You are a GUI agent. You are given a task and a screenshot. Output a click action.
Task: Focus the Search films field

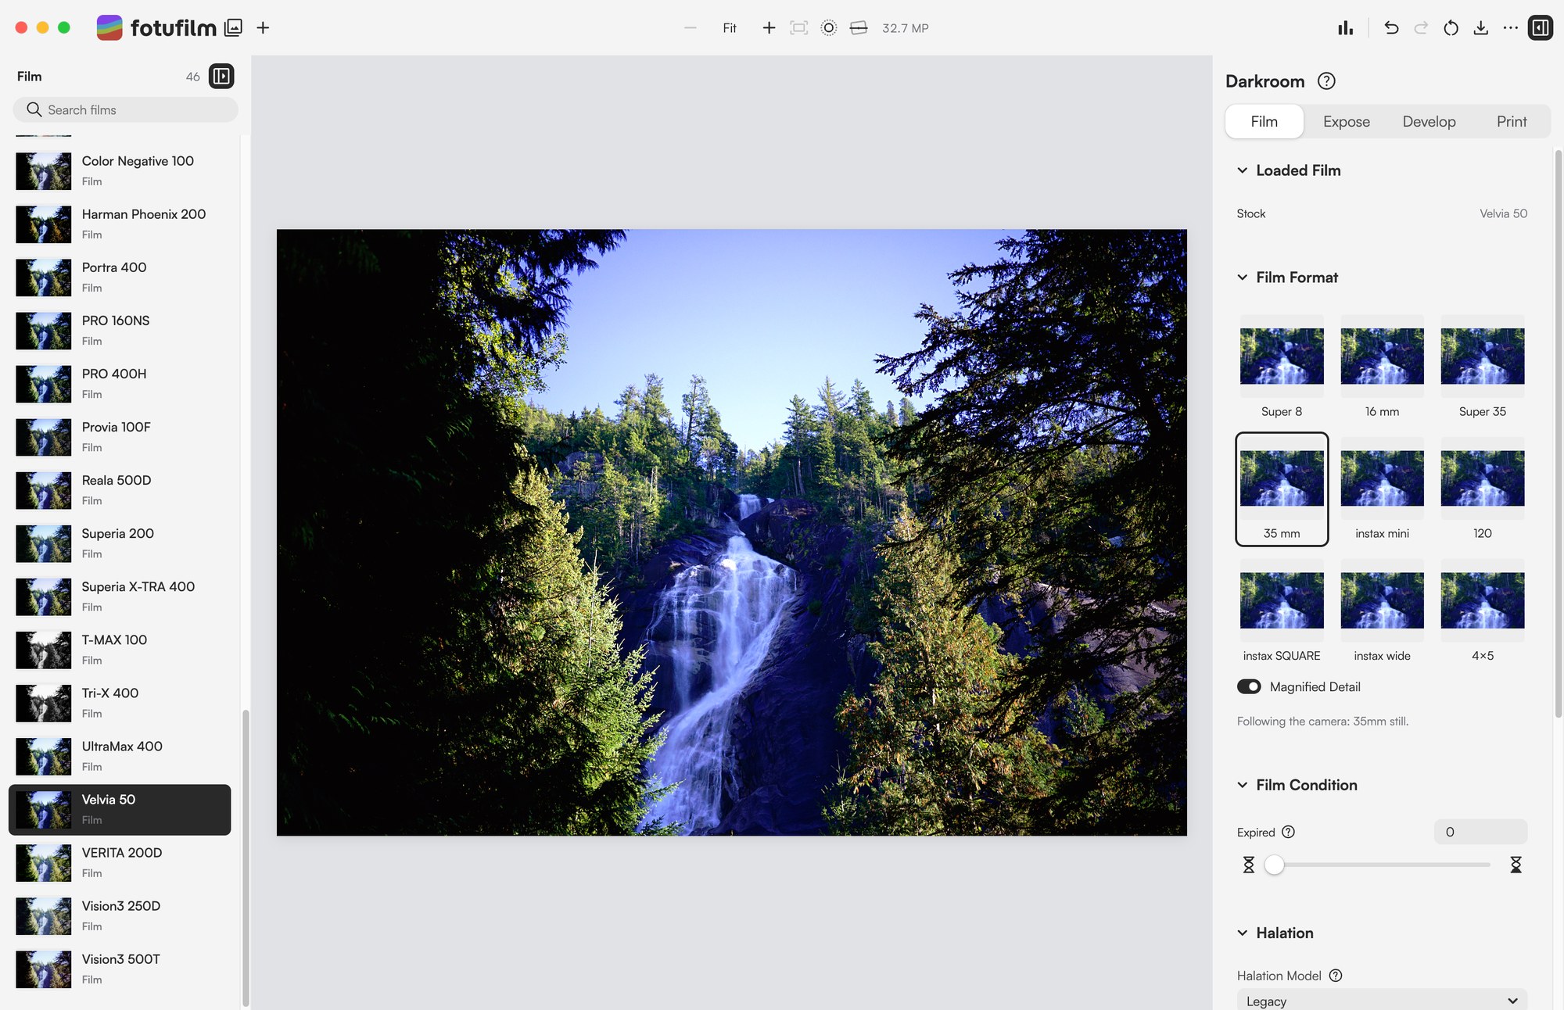click(125, 109)
